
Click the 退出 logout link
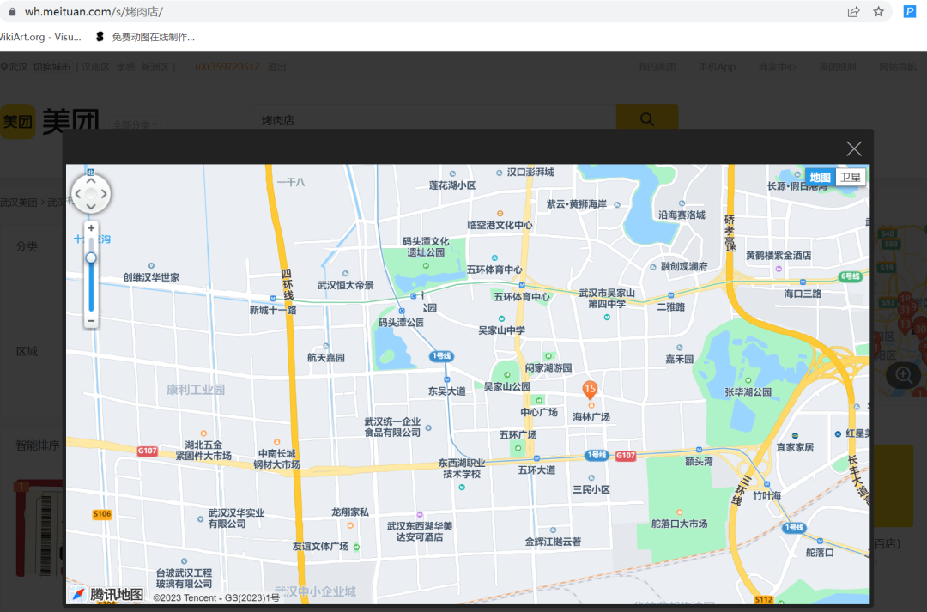[276, 67]
